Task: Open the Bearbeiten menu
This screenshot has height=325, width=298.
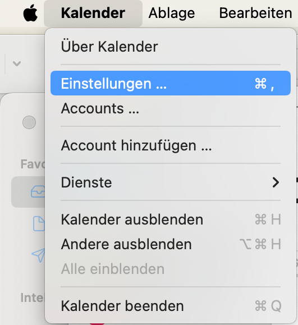Action: pos(255,13)
